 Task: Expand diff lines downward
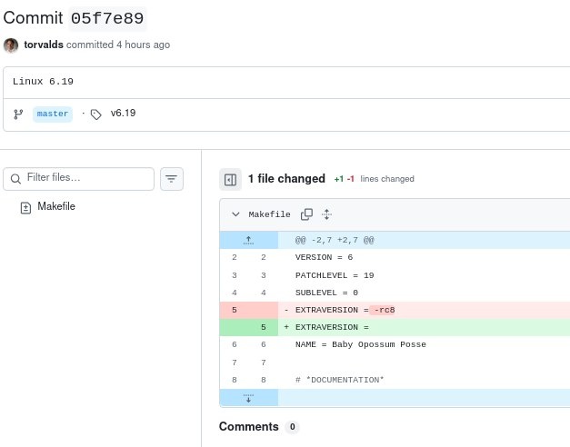(x=249, y=398)
